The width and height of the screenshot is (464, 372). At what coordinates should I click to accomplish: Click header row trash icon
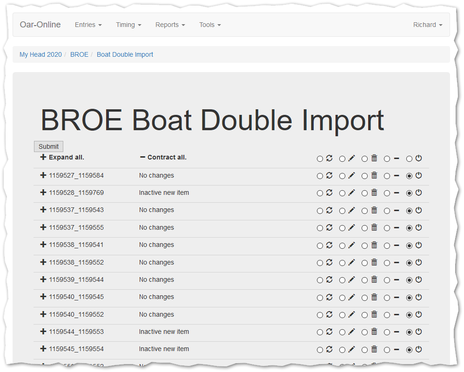pos(374,158)
